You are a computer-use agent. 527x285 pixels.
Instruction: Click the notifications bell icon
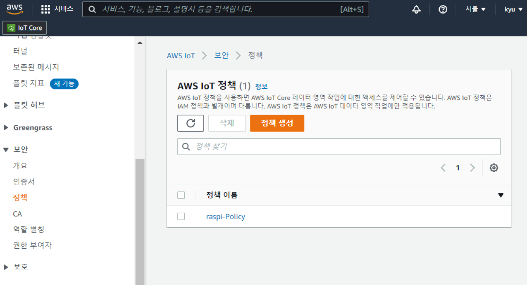pyautogui.click(x=416, y=9)
